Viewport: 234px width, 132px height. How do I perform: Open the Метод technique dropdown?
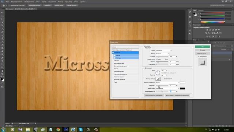[162, 54]
